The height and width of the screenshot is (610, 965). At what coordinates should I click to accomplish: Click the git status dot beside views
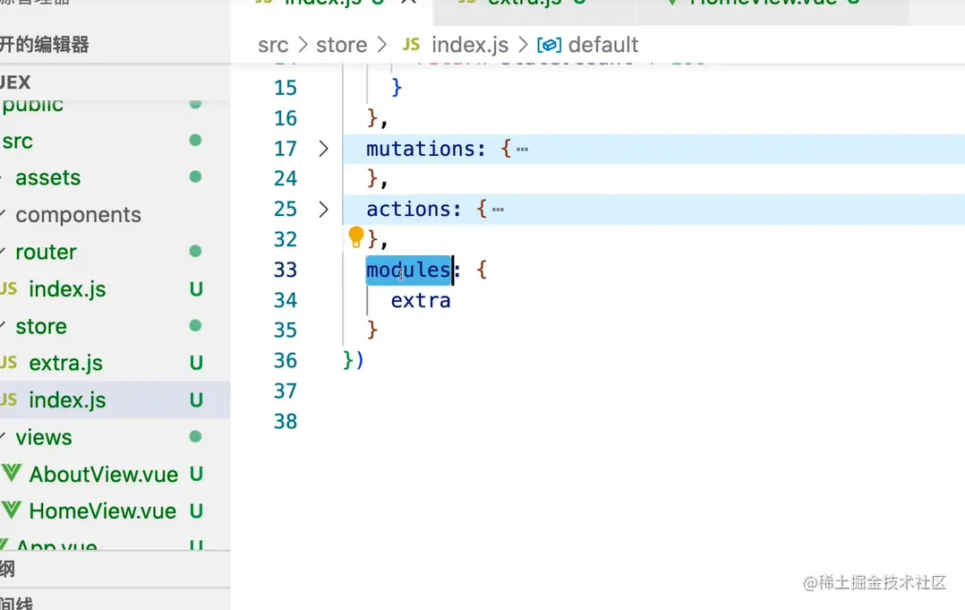[x=196, y=436]
